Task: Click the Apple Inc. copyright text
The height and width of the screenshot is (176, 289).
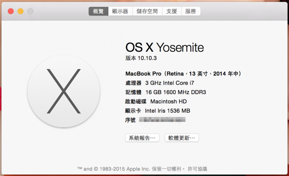Action: pyautogui.click(x=131, y=169)
